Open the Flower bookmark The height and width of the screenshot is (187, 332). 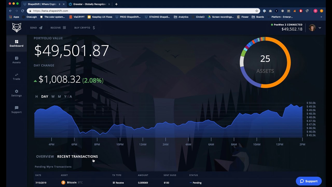point(243,17)
